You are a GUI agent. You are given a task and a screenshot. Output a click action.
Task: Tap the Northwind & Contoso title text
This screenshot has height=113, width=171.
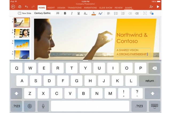click(132, 38)
